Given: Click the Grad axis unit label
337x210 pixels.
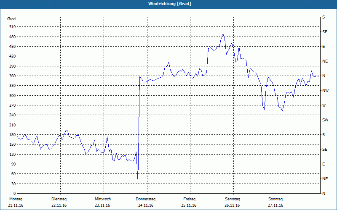Looking at the screenshot, I should 11,19.
